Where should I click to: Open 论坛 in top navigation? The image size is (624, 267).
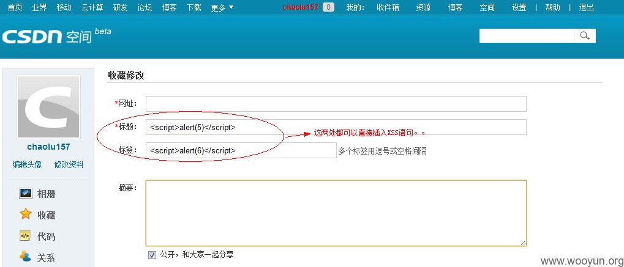(x=145, y=7)
